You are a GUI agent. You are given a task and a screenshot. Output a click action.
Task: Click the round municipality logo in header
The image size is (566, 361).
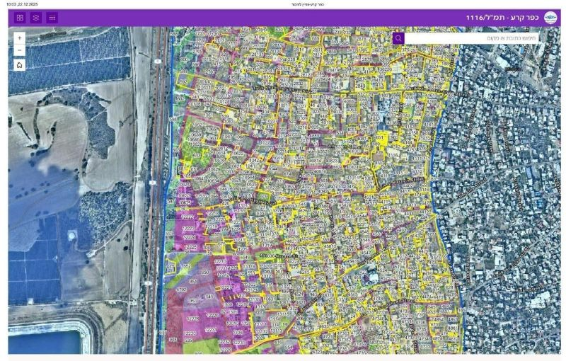pos(550,18)
